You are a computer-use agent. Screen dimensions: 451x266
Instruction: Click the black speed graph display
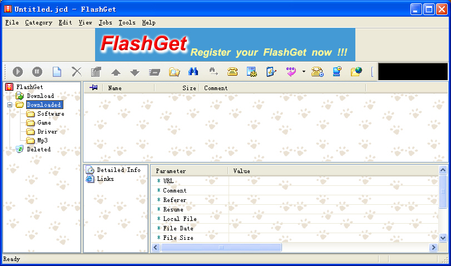click(x=413, y=72)
